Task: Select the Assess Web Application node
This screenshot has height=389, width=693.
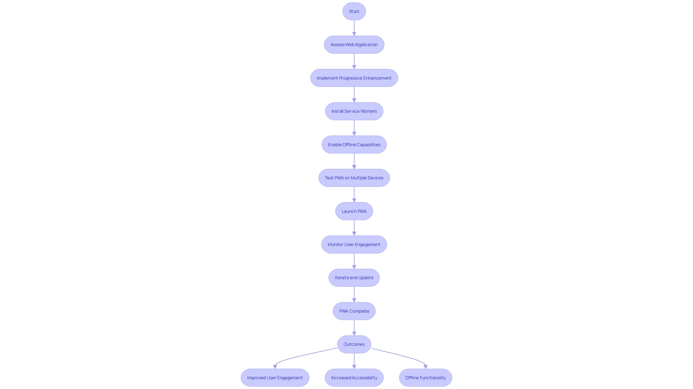Action: (354, 44)
